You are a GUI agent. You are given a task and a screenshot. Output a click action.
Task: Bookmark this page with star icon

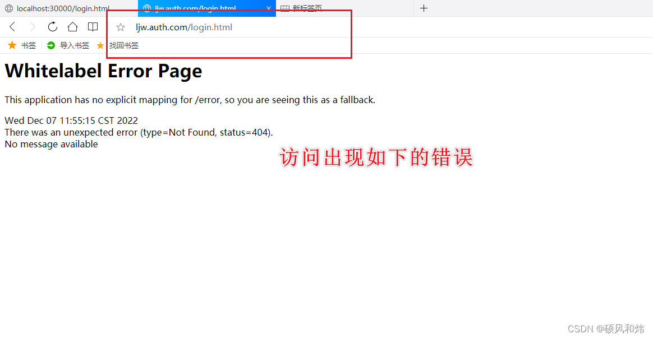pyautogui.click(x=121, y=27)
